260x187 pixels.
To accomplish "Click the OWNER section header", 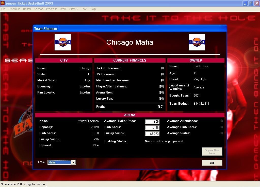I will (x=196, y=60).
